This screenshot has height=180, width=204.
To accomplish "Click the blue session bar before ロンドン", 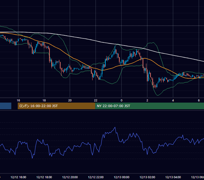I will coord(6,106).
